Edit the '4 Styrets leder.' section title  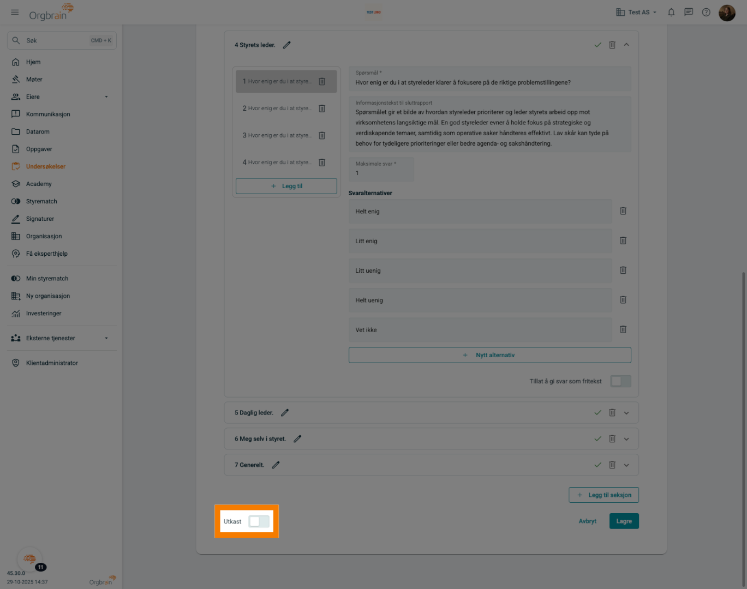(x=287, y=45)
